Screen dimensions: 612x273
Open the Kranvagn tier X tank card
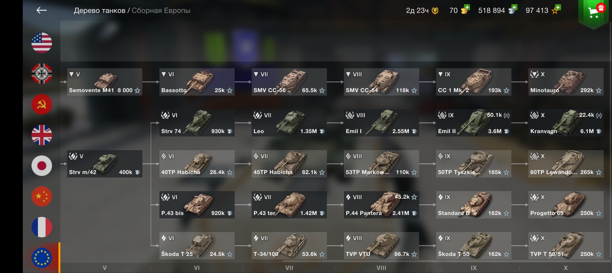pos(566,123)
